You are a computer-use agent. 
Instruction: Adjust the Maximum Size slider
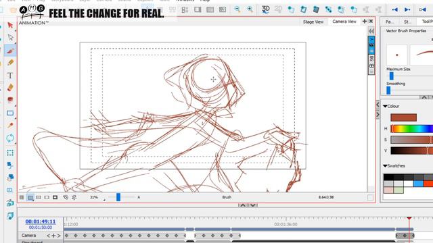(391, 76)
